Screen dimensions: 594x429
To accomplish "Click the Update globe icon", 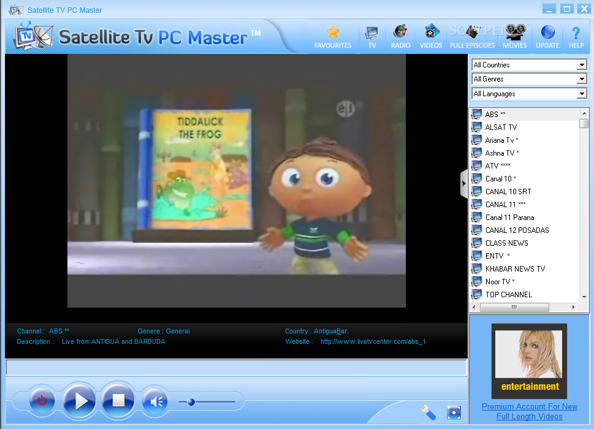I will tap(547, 32).
